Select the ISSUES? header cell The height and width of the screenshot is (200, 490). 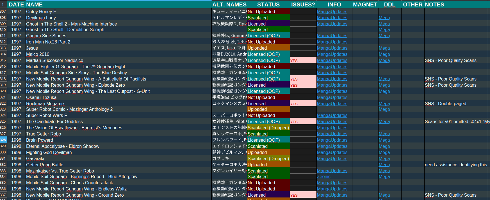[303, 4]
